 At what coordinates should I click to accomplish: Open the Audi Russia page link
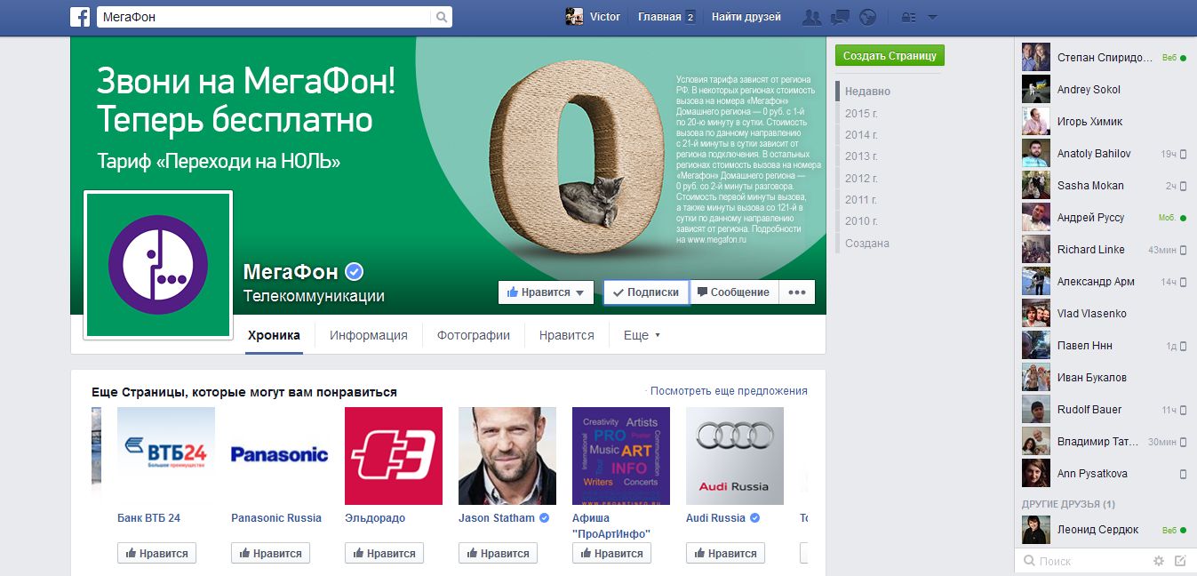coord(715,518)
